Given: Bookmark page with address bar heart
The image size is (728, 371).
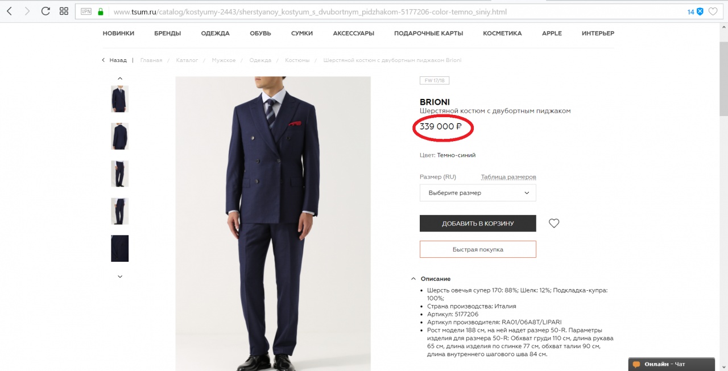Looking at the screenshot, I should 713,11.
